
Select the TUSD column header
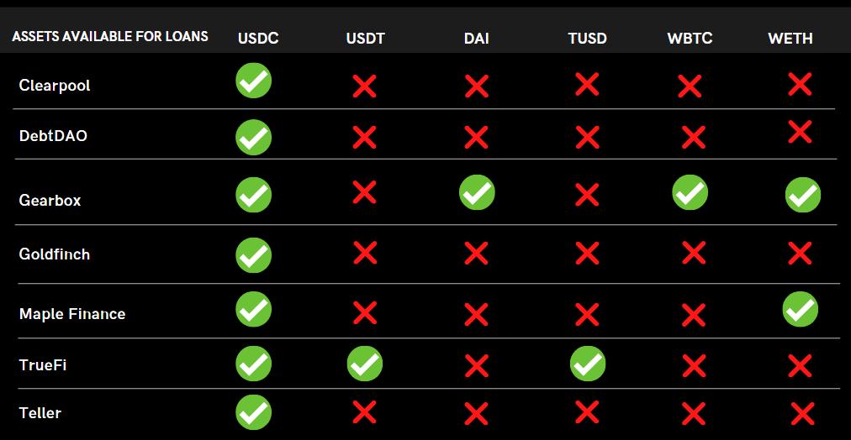coord(587,39)
